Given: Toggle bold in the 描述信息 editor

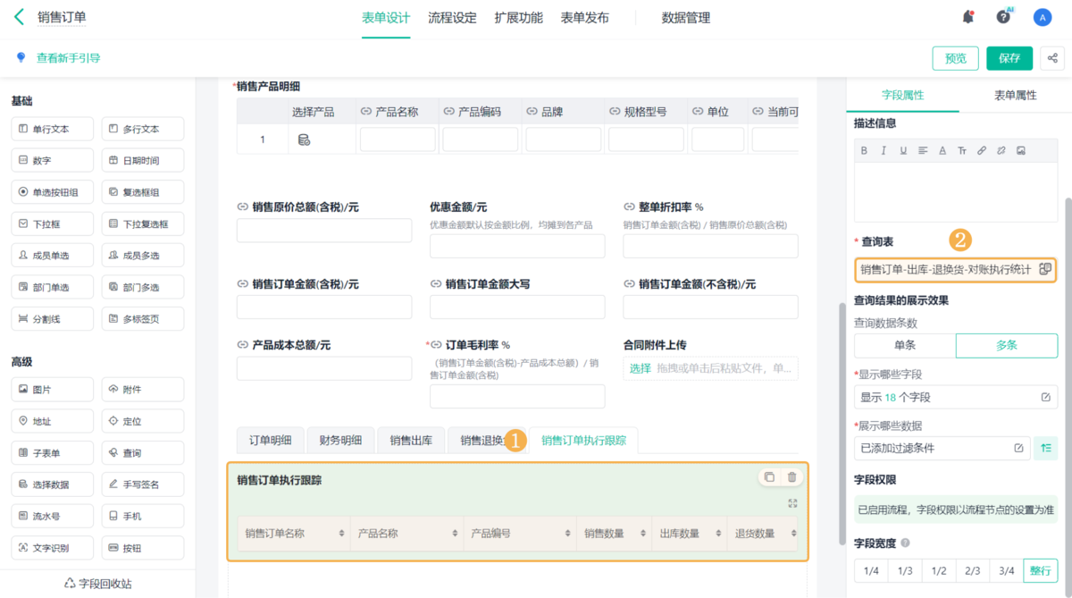Looking at the screenshot, I should [x=864, y=150].
